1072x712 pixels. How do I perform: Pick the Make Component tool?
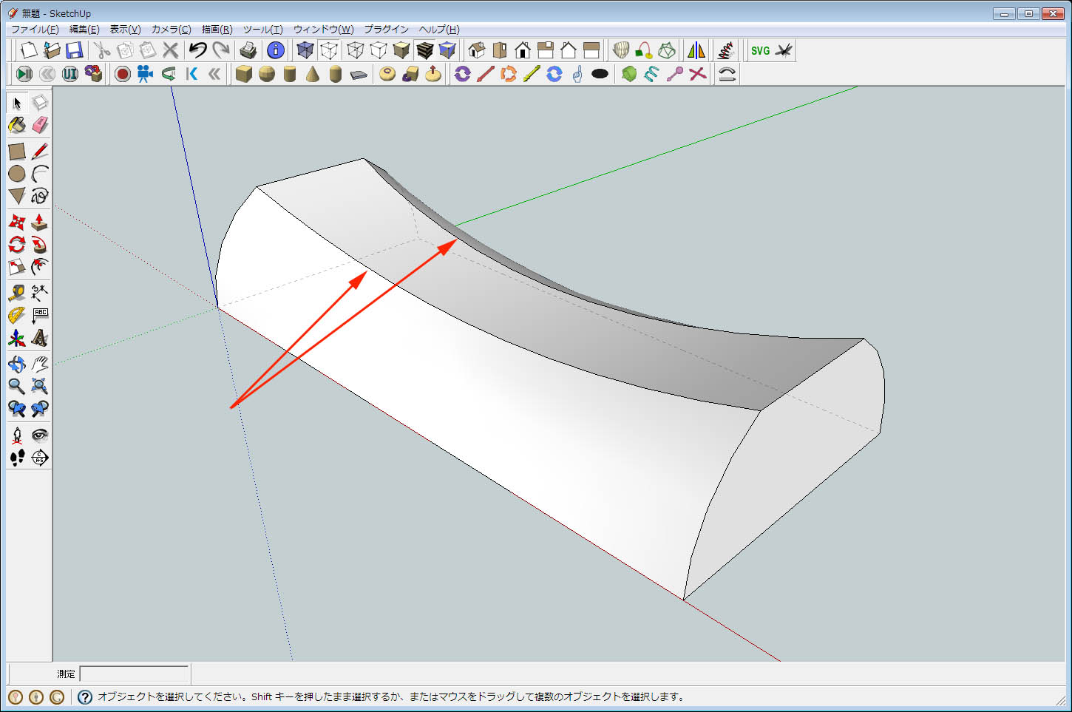pos(40,103)
